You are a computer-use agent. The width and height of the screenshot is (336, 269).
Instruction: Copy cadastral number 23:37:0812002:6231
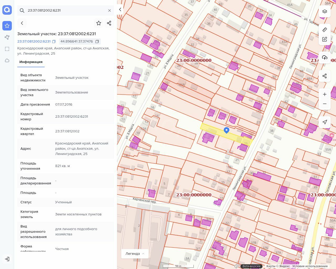[54, 42]
